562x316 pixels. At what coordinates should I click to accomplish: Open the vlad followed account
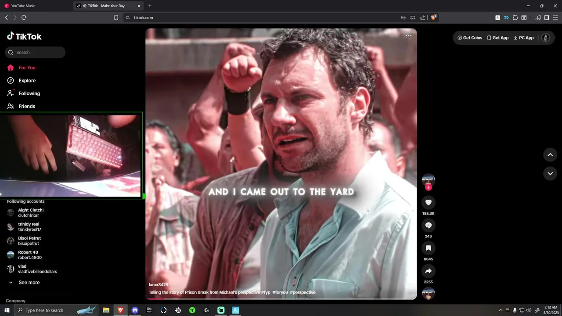coord(33,269)
